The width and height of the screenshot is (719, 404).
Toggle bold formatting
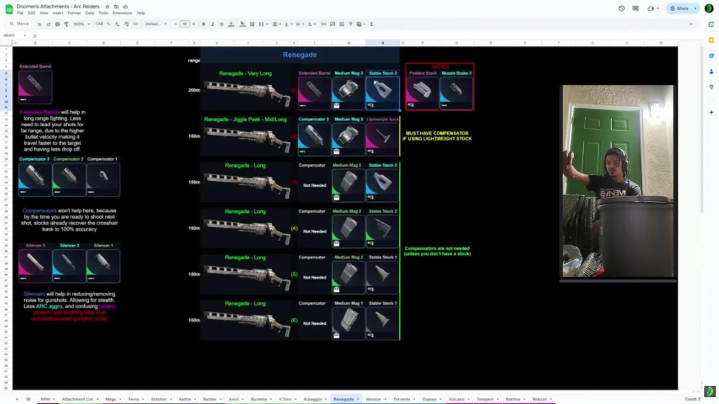[x=203, y=24]
